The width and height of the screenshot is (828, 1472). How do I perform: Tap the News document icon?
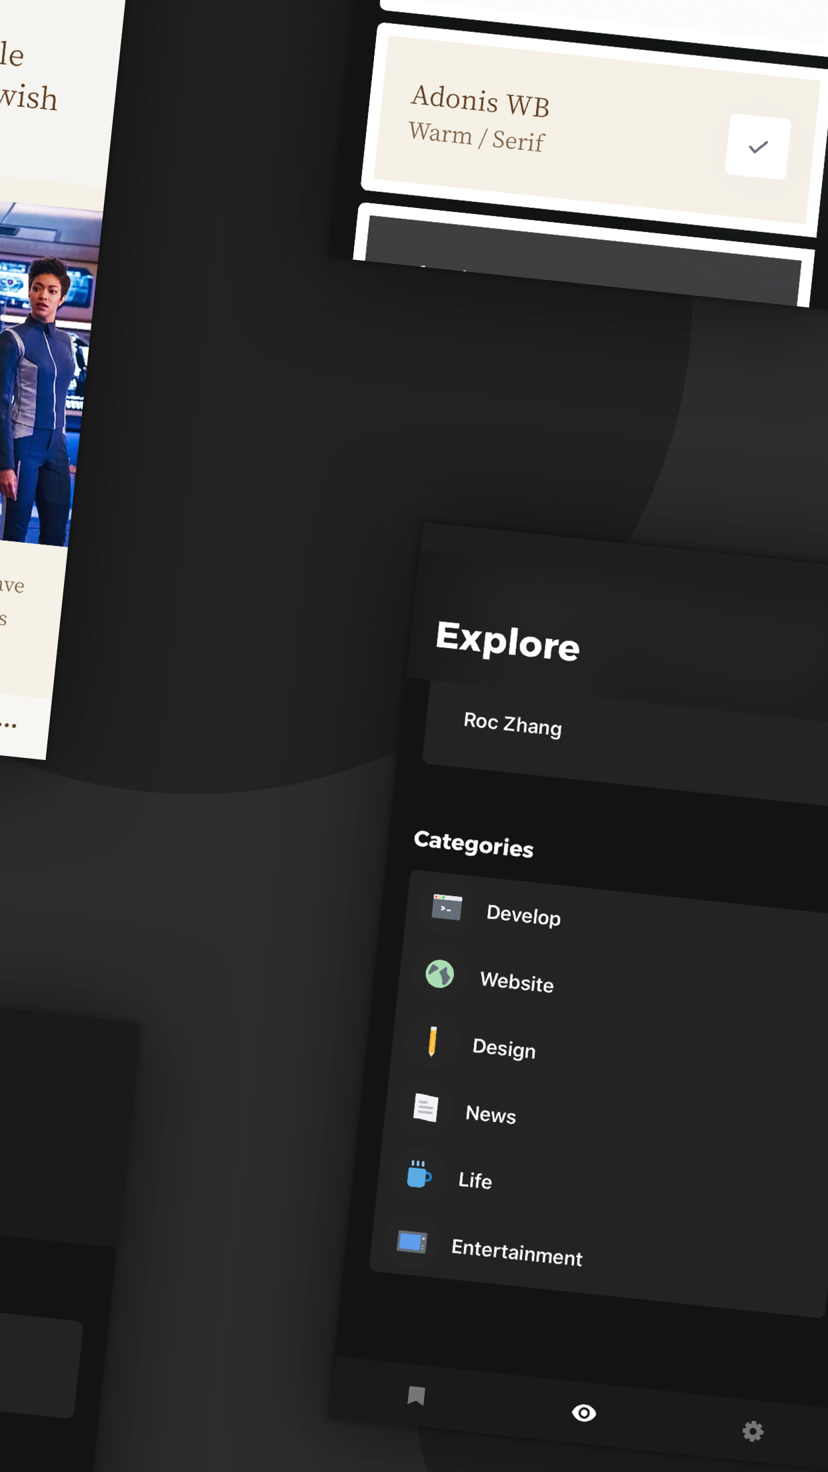425,1108
